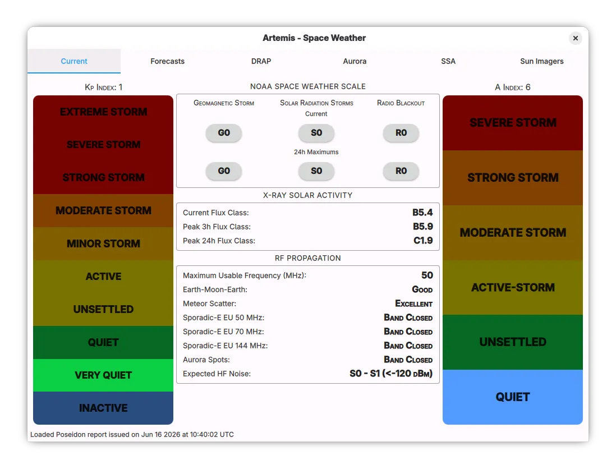Go to the SSA tab

[x=448, y=61]
